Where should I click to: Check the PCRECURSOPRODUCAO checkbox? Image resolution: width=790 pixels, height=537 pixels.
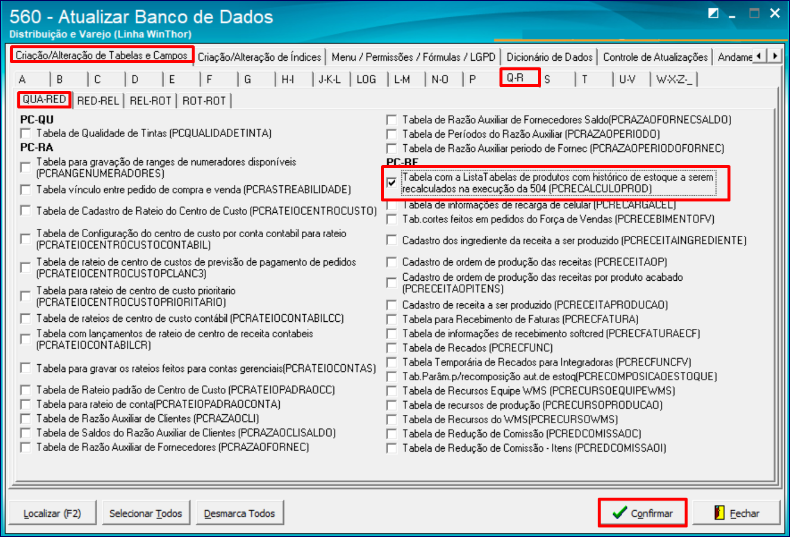click(391, 405)
